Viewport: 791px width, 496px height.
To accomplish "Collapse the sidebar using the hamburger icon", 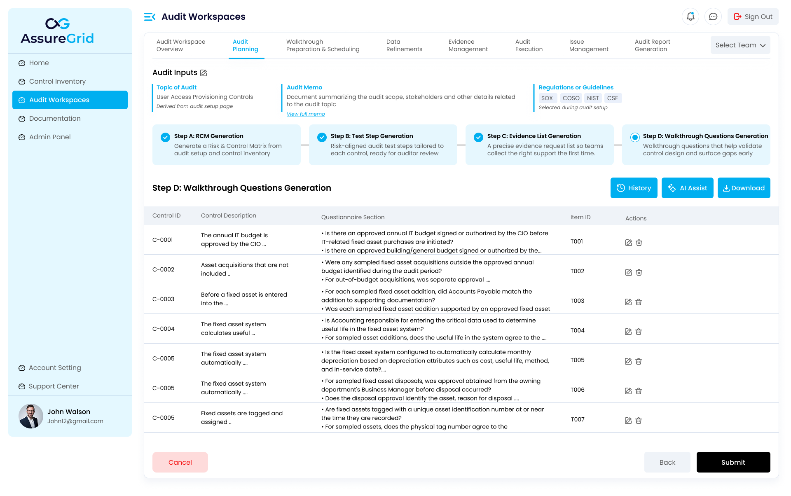I will point(149,16).
